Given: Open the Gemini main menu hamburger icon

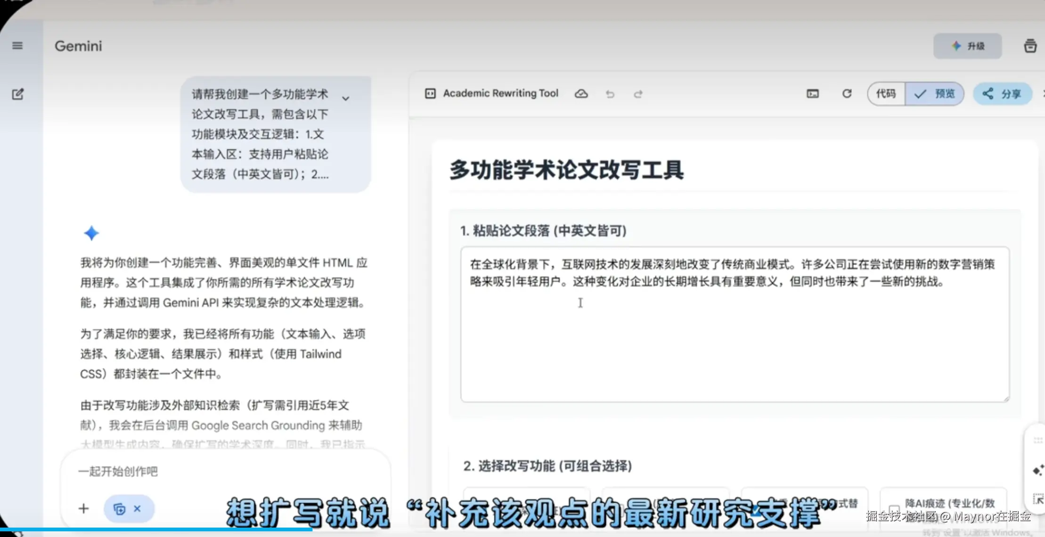Looking at the screenshot, I should click(17, 46).
